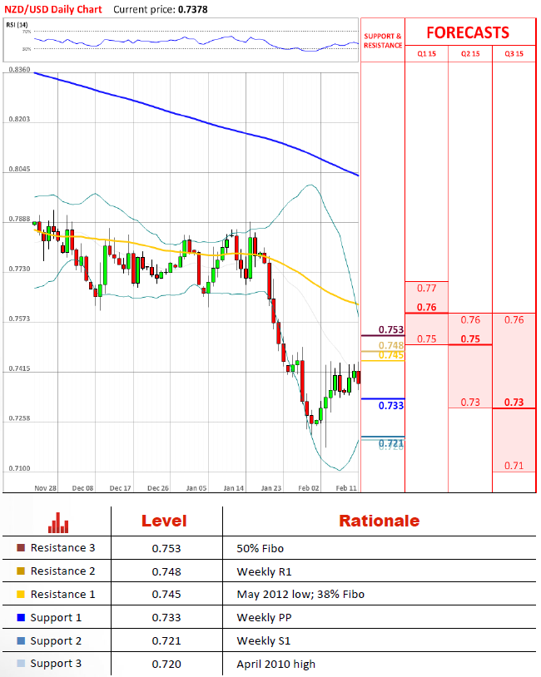The height and width of the screenshot is (677, 541).
Task: Click the Weekly S1 rationale
Action: 264,641
